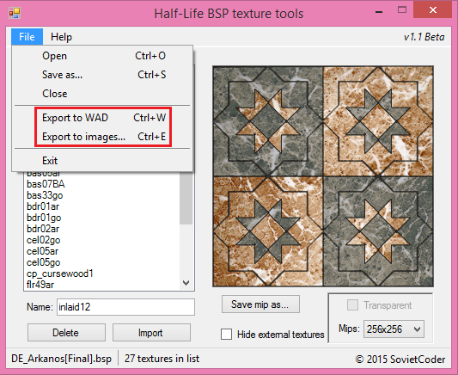This screenshot has width=458, height=375.
Task: Click the v1.1 Beta version label
Action: (424, 37)
